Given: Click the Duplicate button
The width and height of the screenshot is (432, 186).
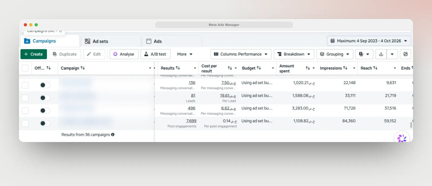Looking at the screenshot, I should [x=65, y=54].
